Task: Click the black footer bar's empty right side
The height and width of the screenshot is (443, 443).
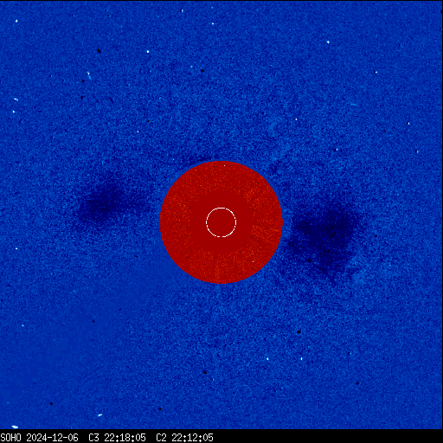Action: click(328, 438)
